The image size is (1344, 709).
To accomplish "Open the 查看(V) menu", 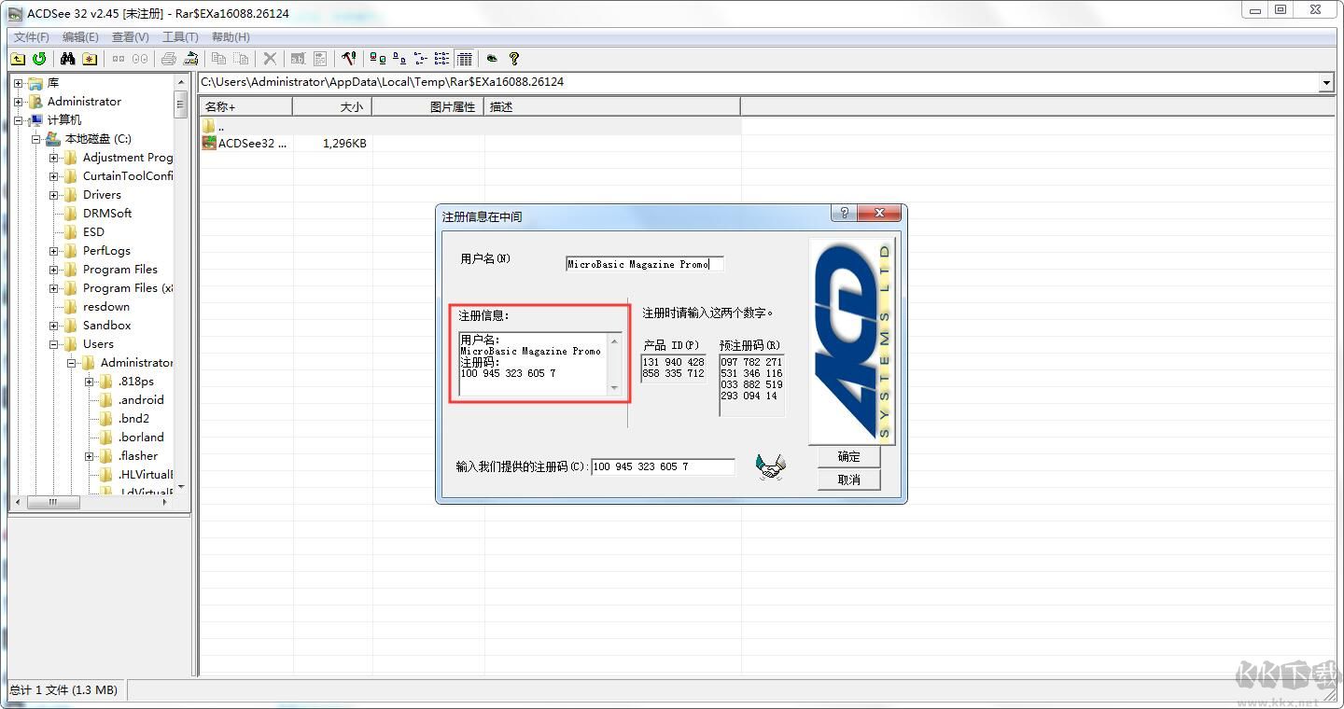I will (x=130, y=36).
